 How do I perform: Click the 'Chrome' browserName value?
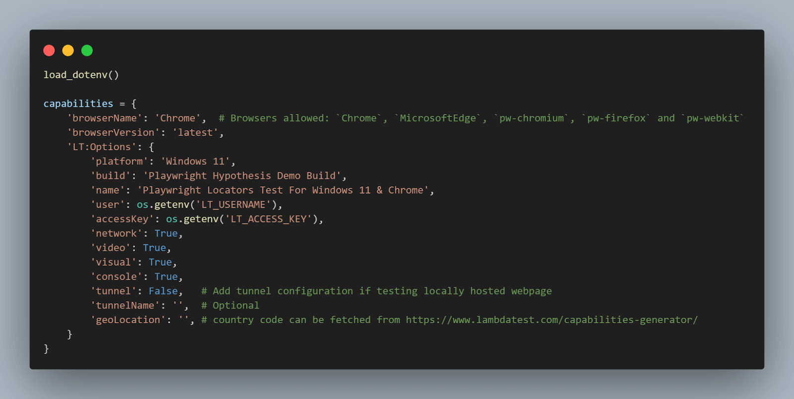tap(178, 118)
